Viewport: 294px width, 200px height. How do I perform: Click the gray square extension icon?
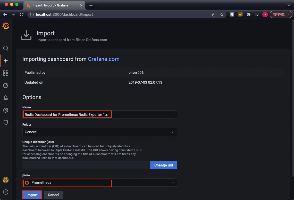click(x=232, y=14)
